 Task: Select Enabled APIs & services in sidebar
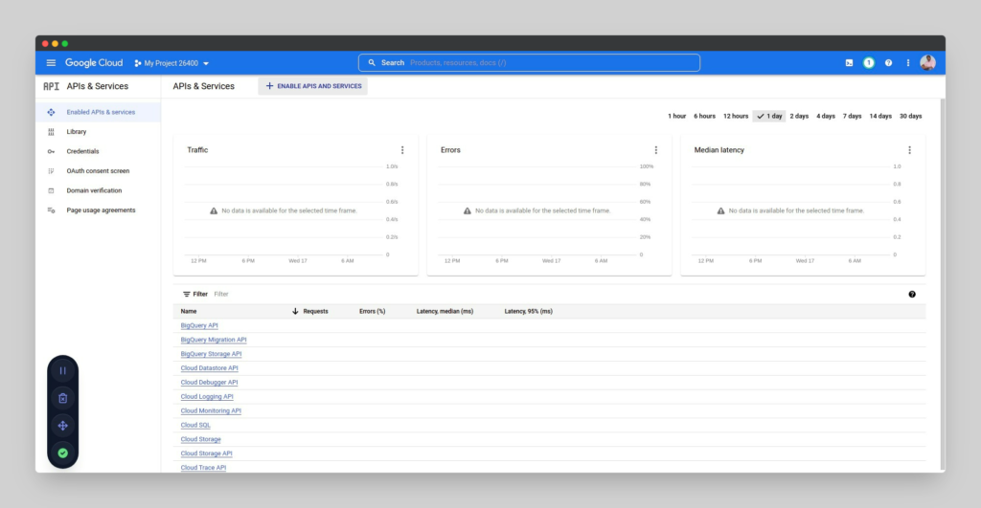(x=99, y=112)
